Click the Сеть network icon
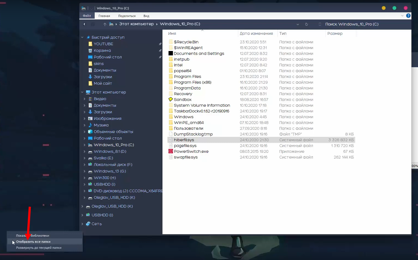The image size is (418, 260). (88, 224)
